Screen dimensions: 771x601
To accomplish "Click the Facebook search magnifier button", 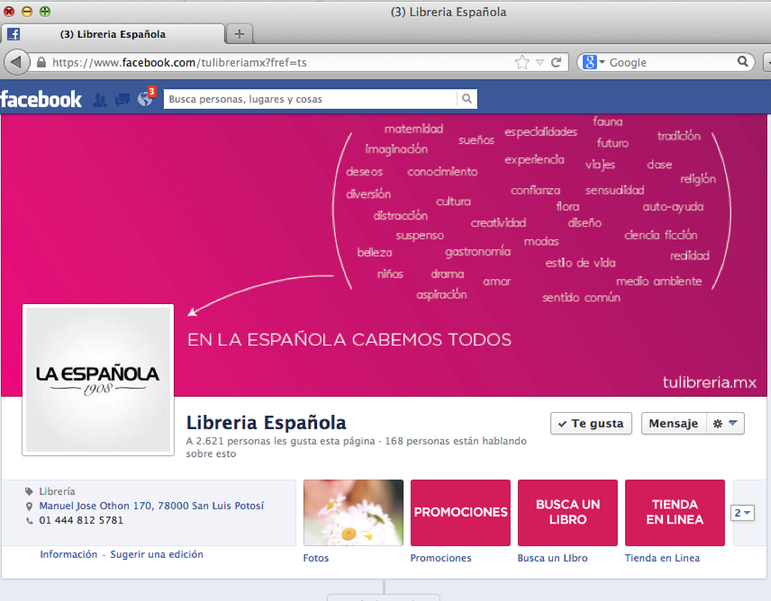I will click(x=467, y=99).
